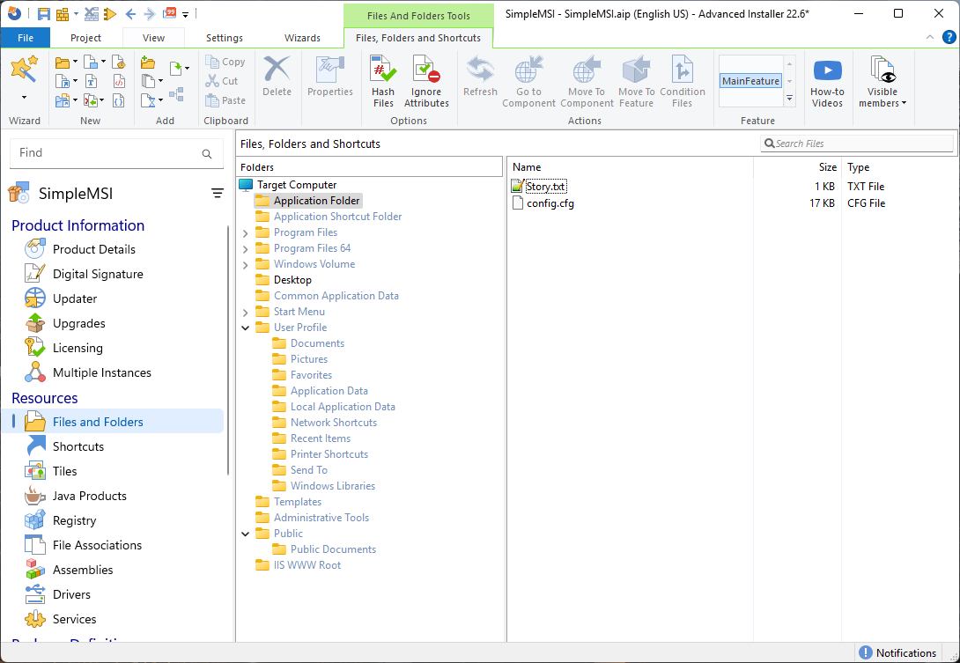
Task: Click Condition Files
Action: [x=682, y=81]
